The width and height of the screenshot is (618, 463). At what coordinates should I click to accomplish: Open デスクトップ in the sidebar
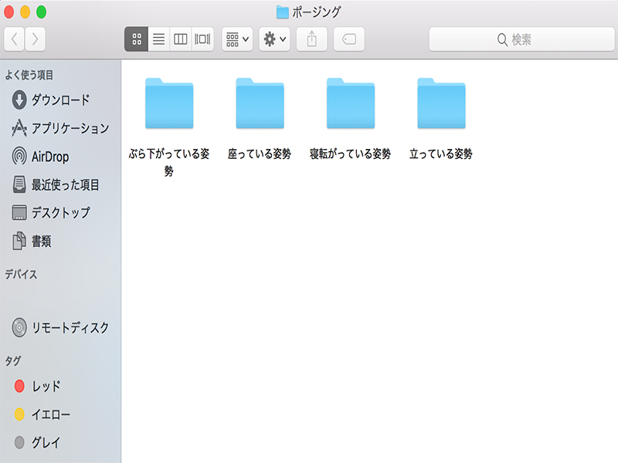pos(60,213)
